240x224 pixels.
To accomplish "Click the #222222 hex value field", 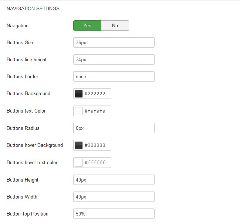I will pos(97,94).
